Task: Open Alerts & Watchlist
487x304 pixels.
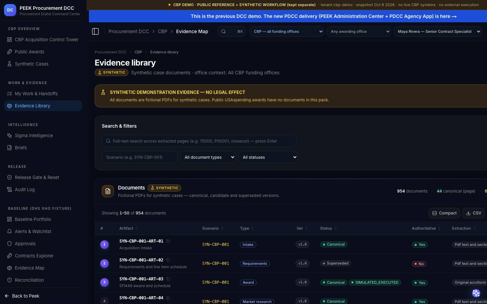Action: click(x=43, y=231)
